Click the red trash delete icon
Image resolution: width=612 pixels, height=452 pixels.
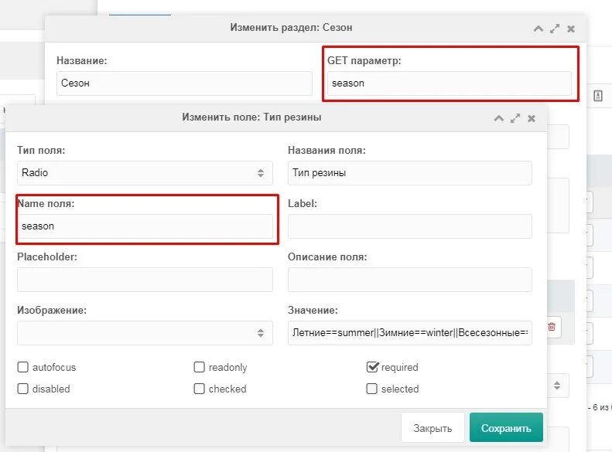(552, 327)
